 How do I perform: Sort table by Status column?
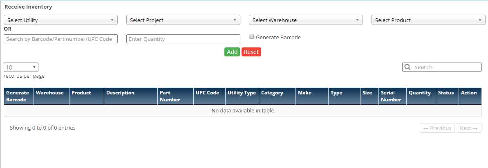tap(446, 93)
